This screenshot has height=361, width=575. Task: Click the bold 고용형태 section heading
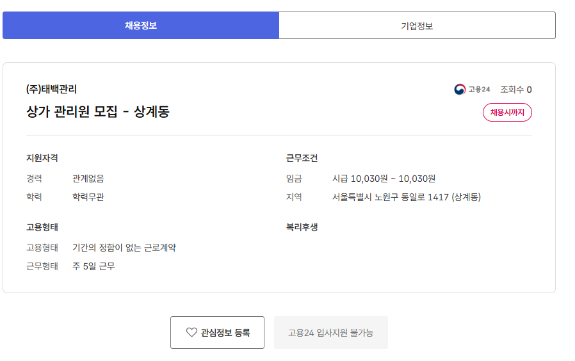(x=42, y=227)
